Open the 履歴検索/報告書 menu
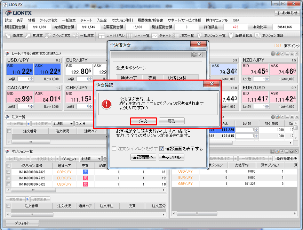The width and height of the screenshot is (303, 230). 150,20
